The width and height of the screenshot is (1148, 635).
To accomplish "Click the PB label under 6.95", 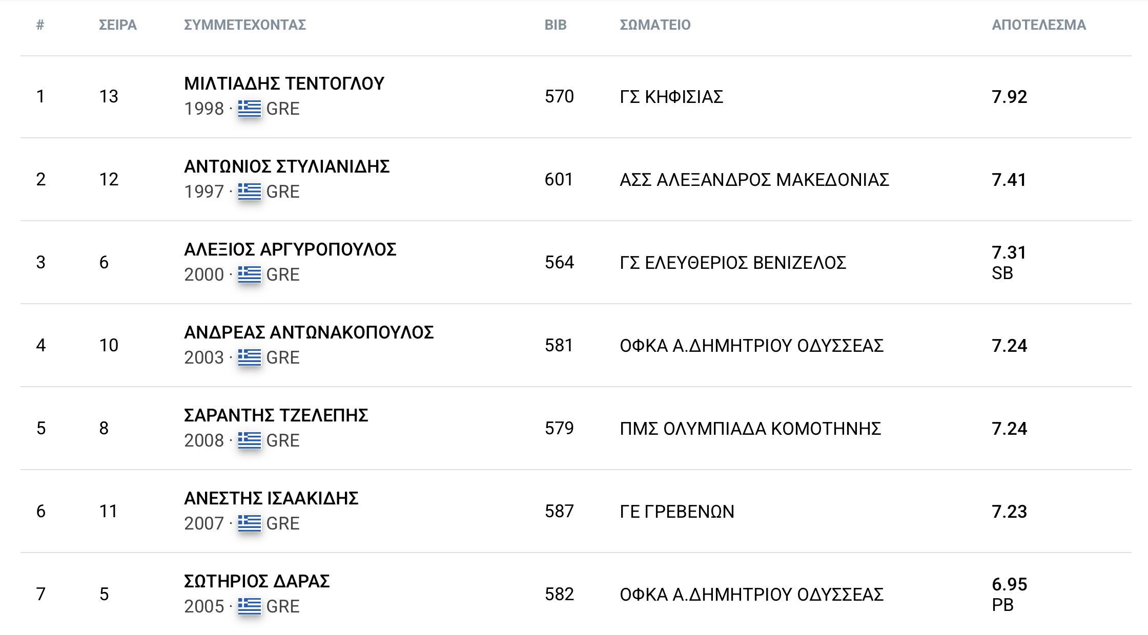I will click(1002, 605).
